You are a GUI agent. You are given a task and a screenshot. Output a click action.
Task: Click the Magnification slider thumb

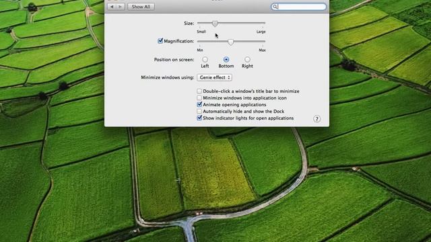230,42
